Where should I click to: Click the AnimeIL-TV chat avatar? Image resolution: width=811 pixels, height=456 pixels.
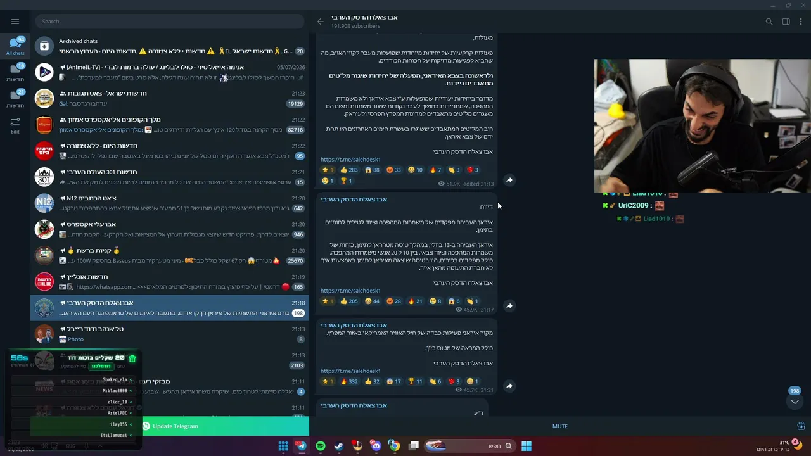tap(44, 72)
